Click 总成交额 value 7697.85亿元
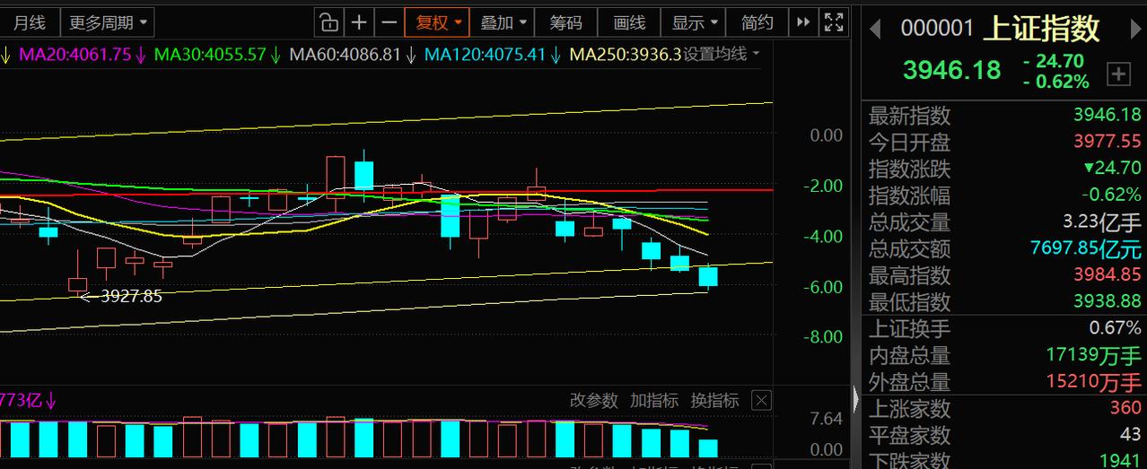This screenshot has height=469, width=1147. pos(1086,248)
